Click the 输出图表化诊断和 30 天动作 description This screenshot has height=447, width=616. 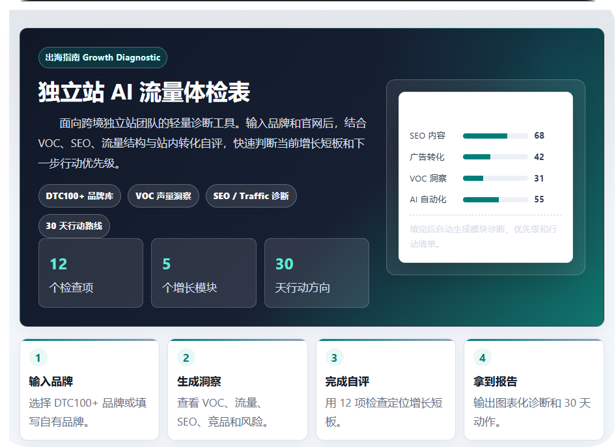pyautogui.click(x=532, y=412)
